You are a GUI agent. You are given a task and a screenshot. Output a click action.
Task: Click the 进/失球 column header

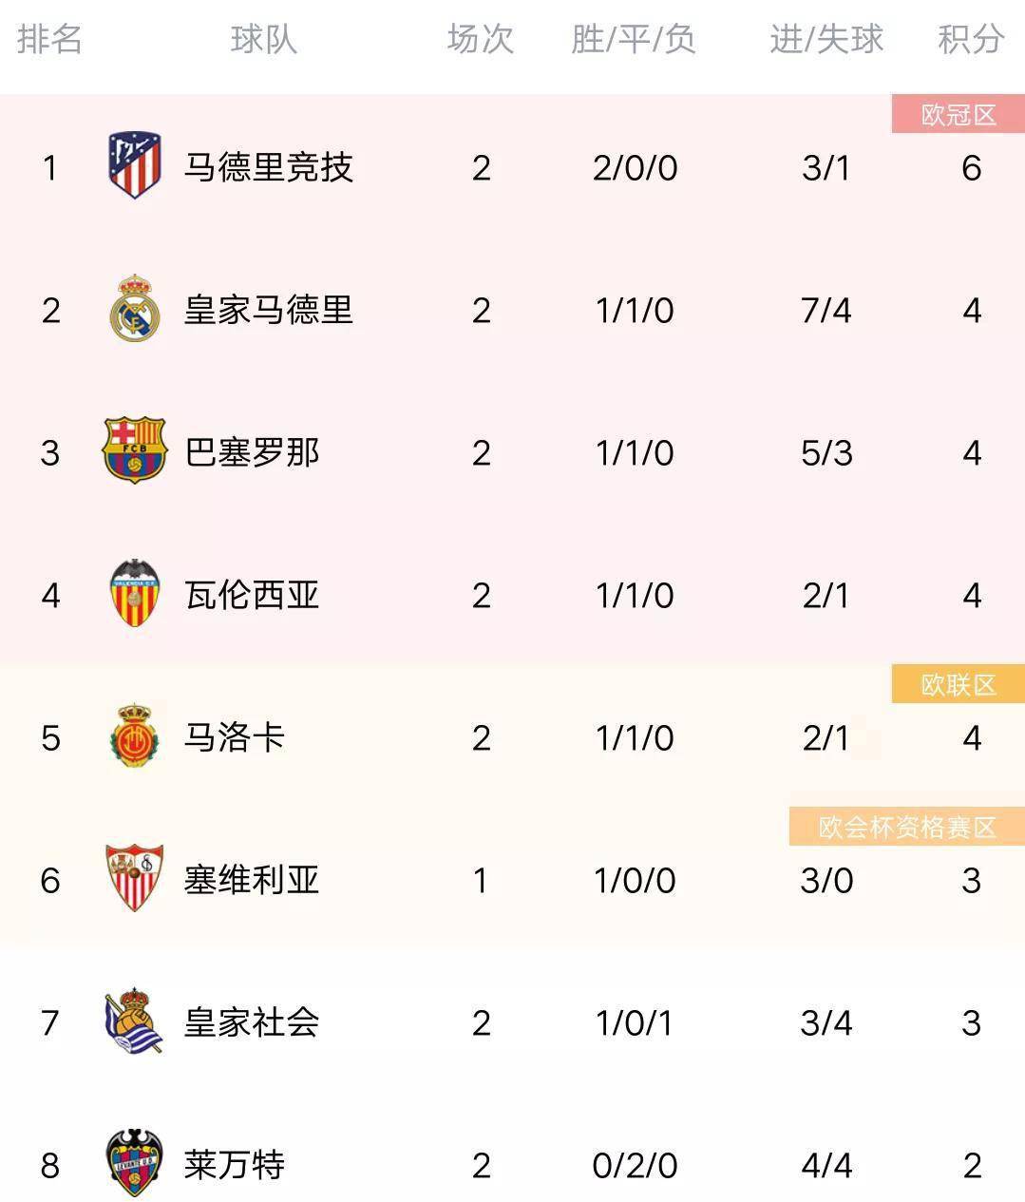826,40
